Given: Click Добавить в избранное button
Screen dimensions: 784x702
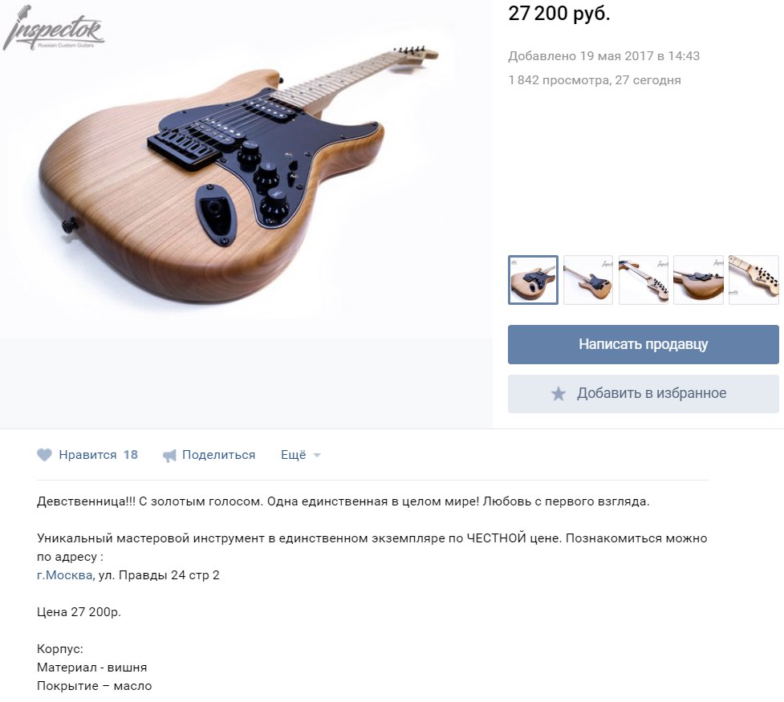Looking at the screenshot, I should pyautogui.click(x=643, y=393).
